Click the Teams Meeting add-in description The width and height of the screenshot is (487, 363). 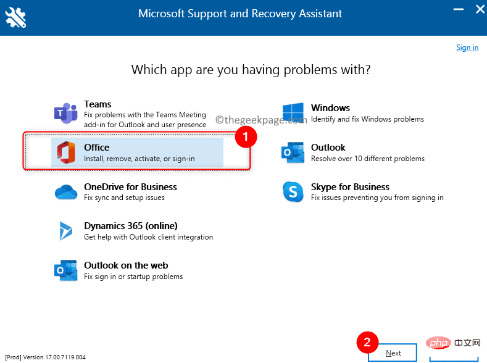coord(144,120)
